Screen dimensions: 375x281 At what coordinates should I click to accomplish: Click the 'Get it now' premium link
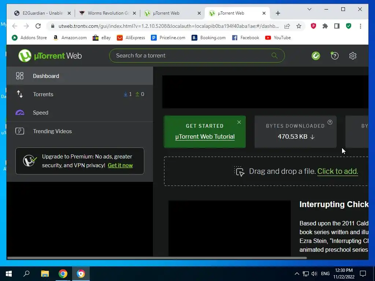pos(120,165)
